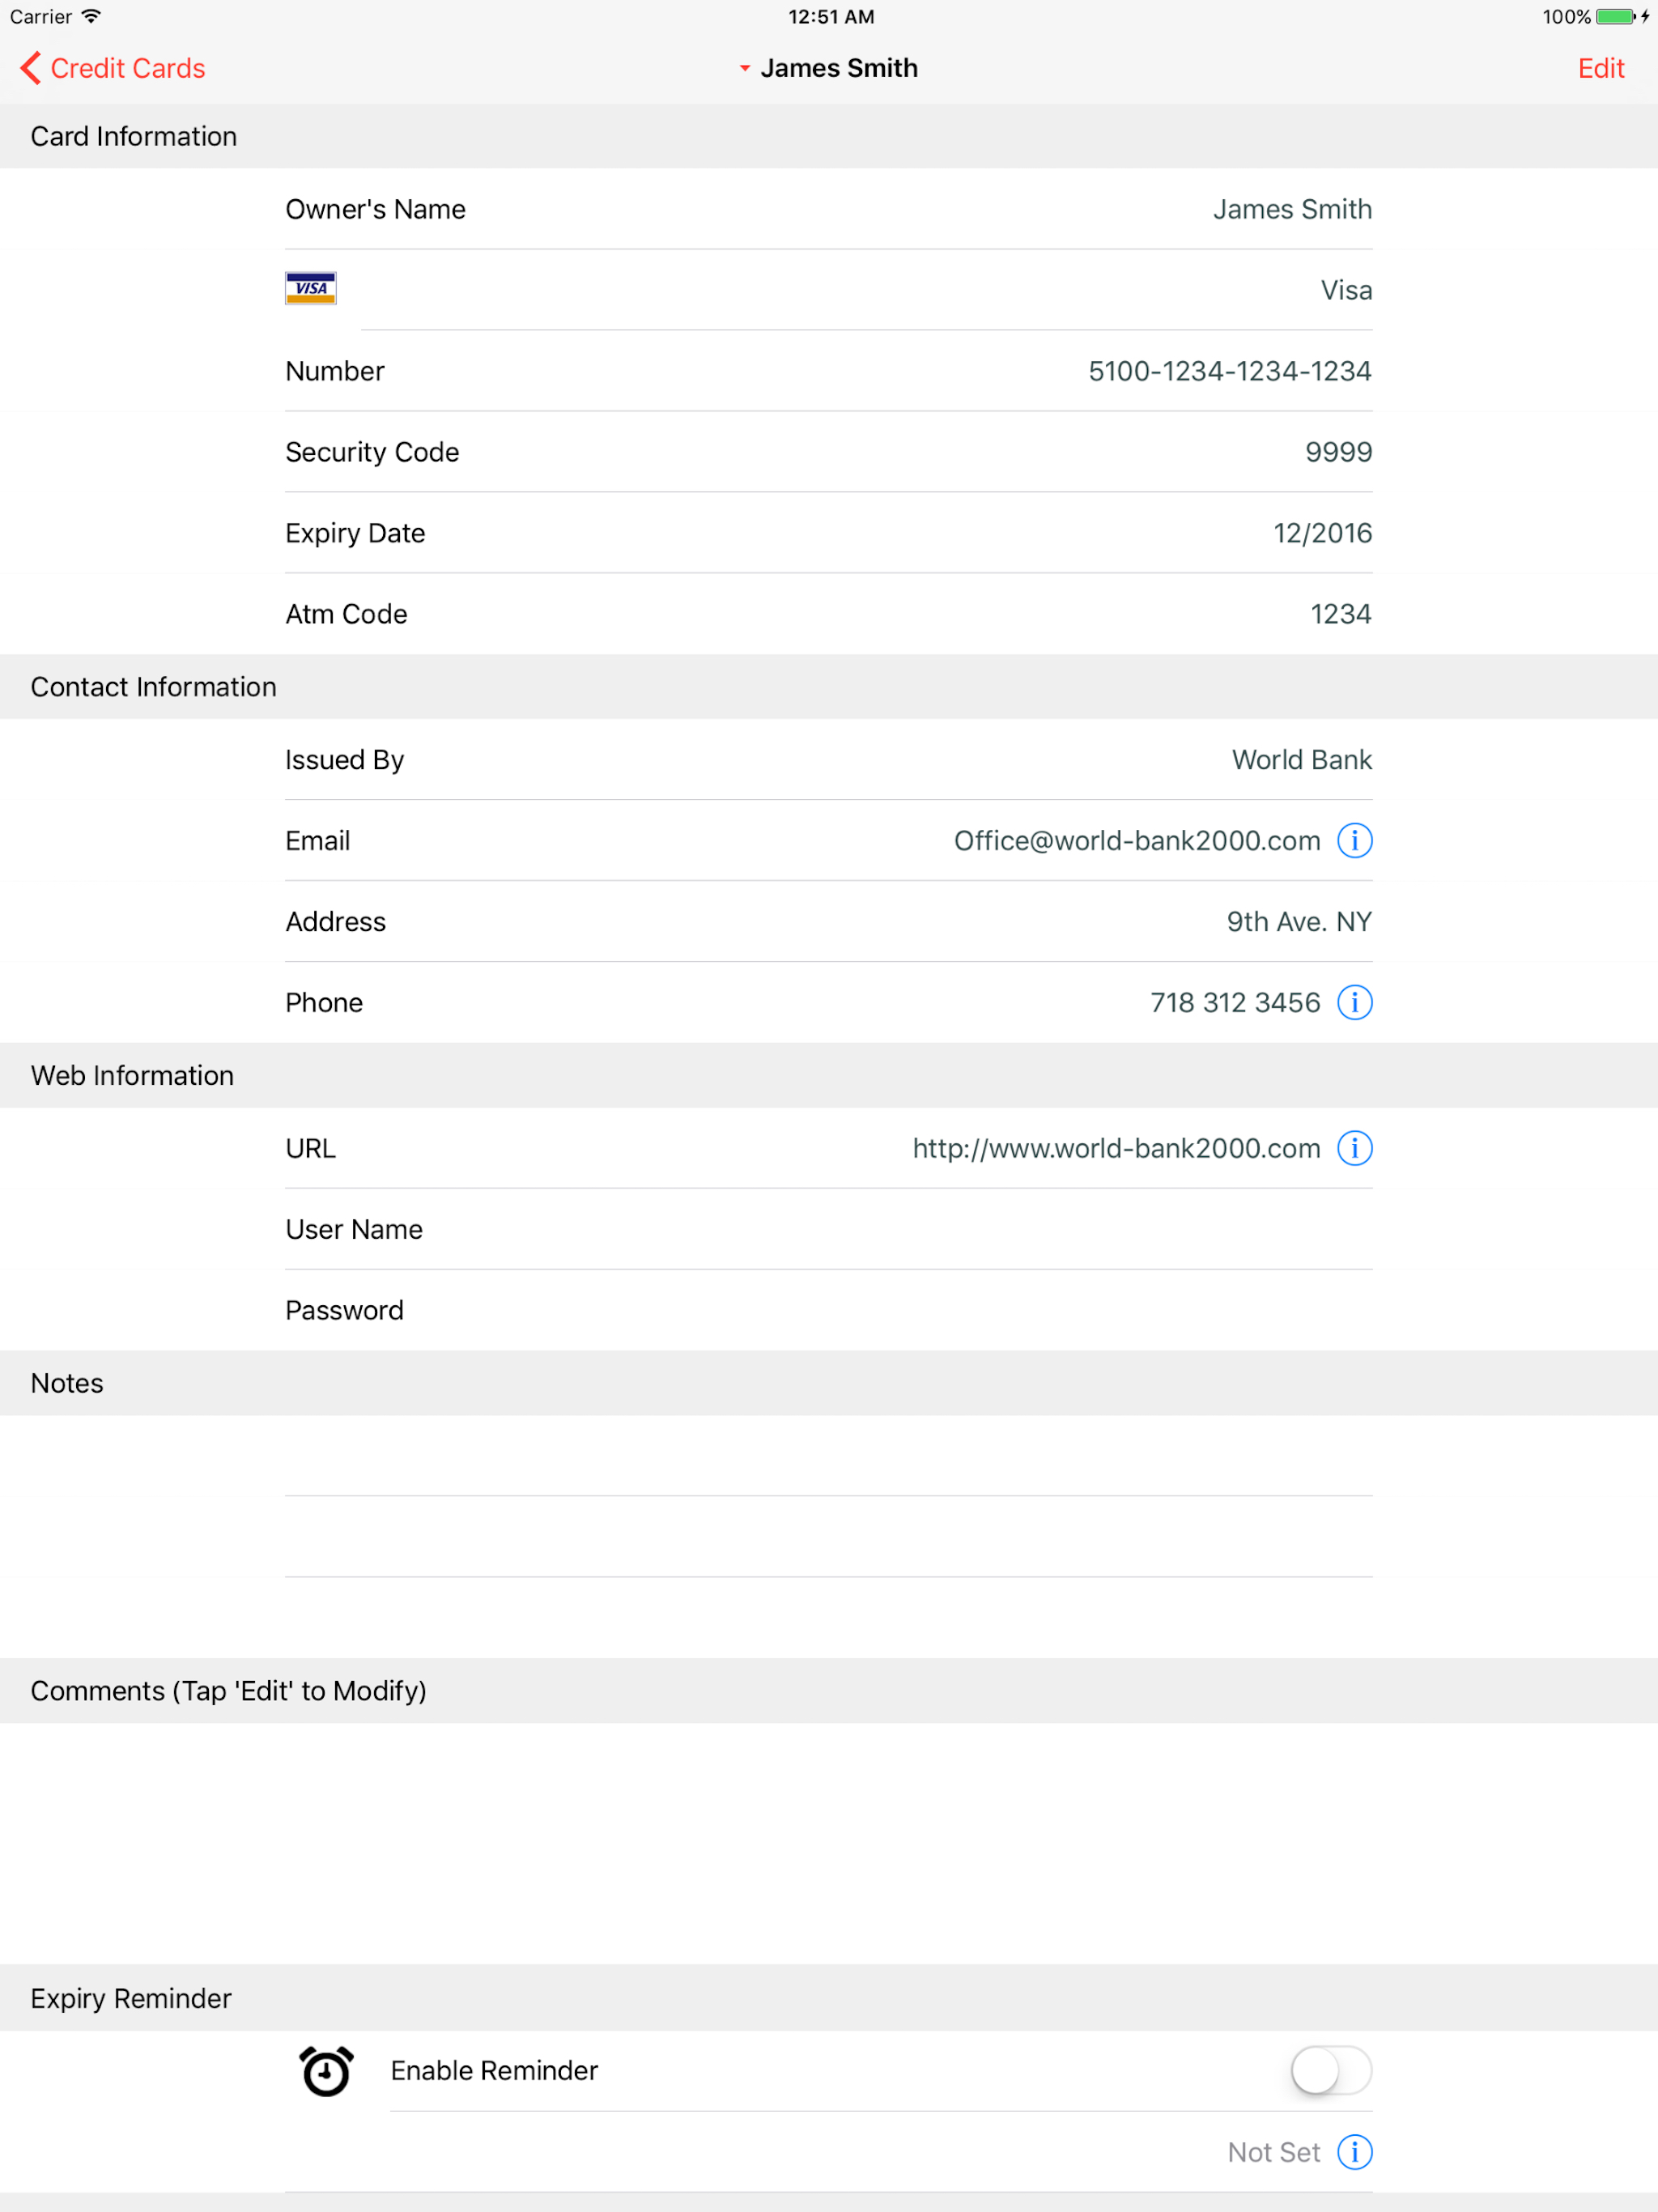
Task: Tap the Password field row
Action: 828,1310
